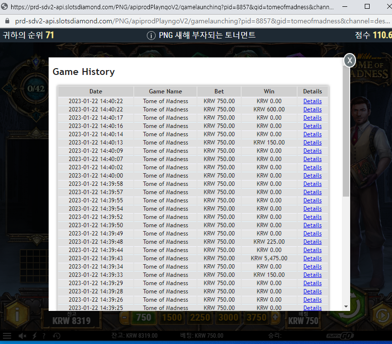The width and height of the screenshot is (392, 344).
Task: Close the Game History popup with X
Action: coord(350,60)
